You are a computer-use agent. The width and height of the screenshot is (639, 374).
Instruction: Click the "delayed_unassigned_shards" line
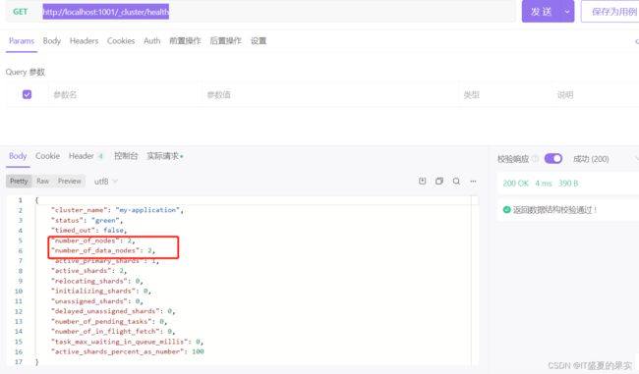point(113,311)
